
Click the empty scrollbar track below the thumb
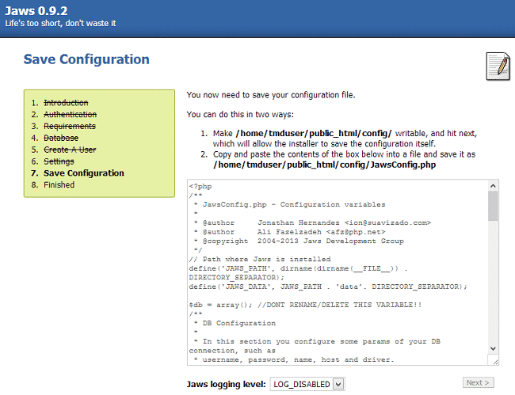[x=493, y=285]
